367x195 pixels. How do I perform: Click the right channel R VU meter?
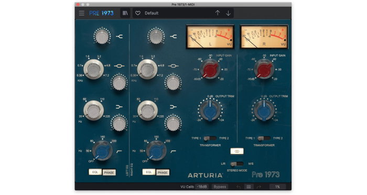[x=264, y=37]
